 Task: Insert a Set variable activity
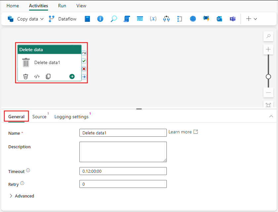(153, 19)
